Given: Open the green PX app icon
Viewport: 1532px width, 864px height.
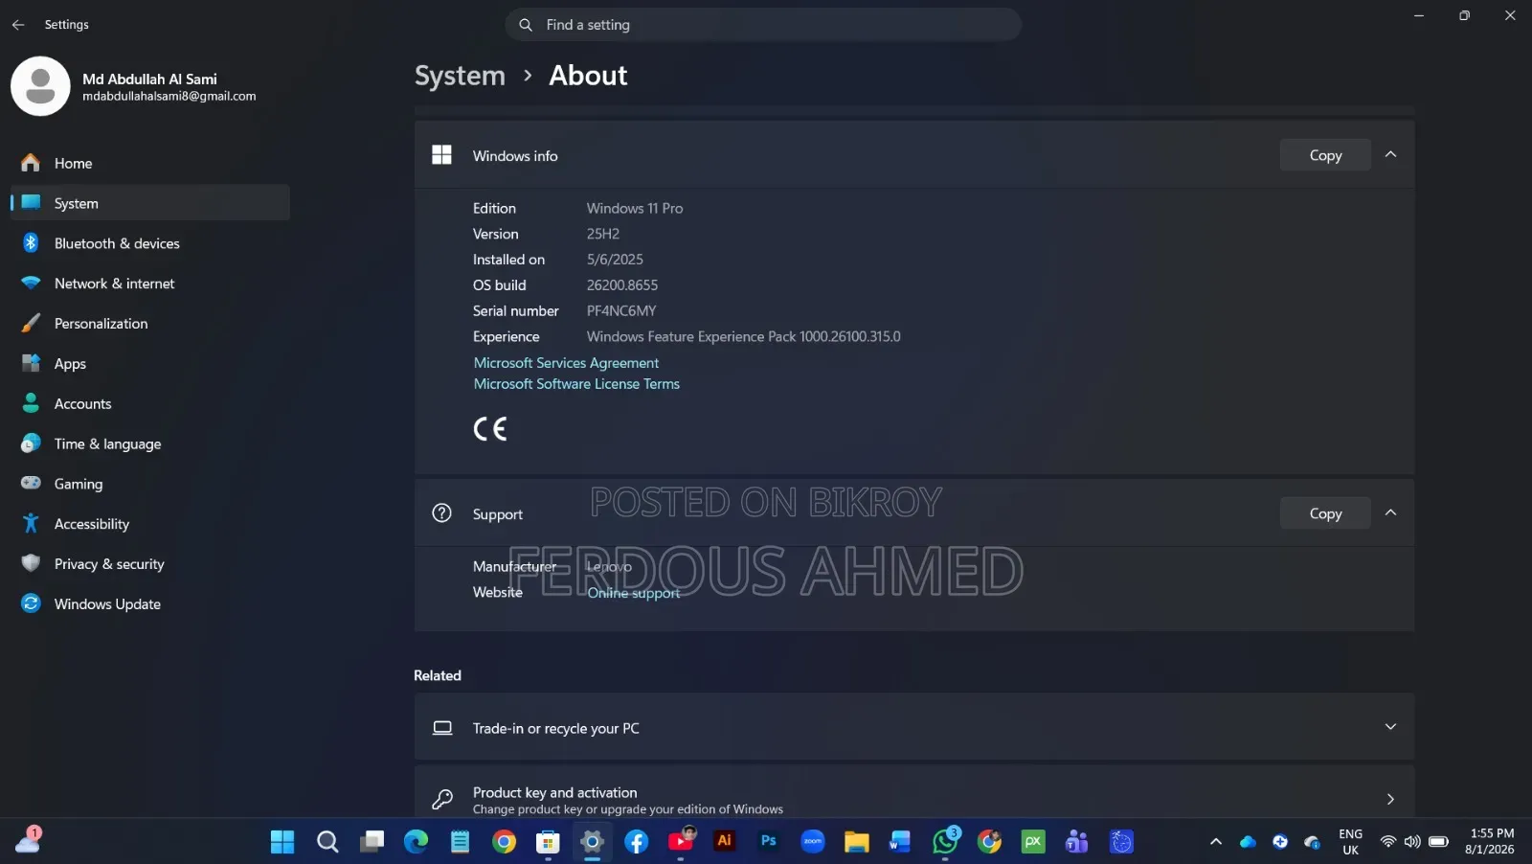Looking at the screenshot, I should coord(1033,842).
